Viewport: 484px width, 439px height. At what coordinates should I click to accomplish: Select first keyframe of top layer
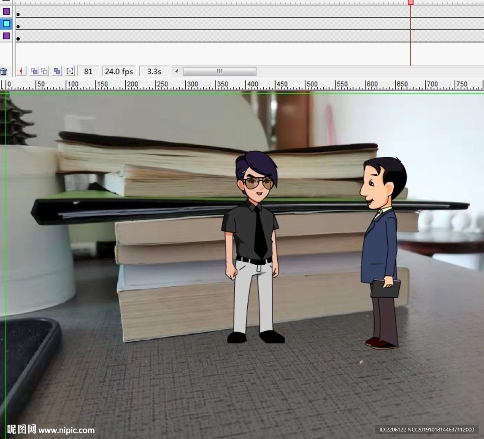[x=18, y=15]
